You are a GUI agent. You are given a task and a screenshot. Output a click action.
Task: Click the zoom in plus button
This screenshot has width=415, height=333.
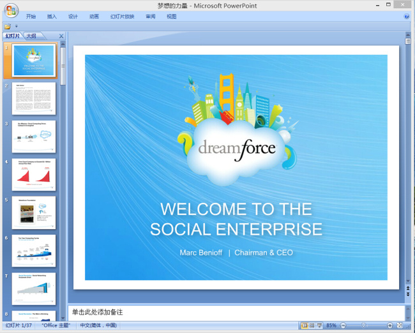(x=390, y=325)
